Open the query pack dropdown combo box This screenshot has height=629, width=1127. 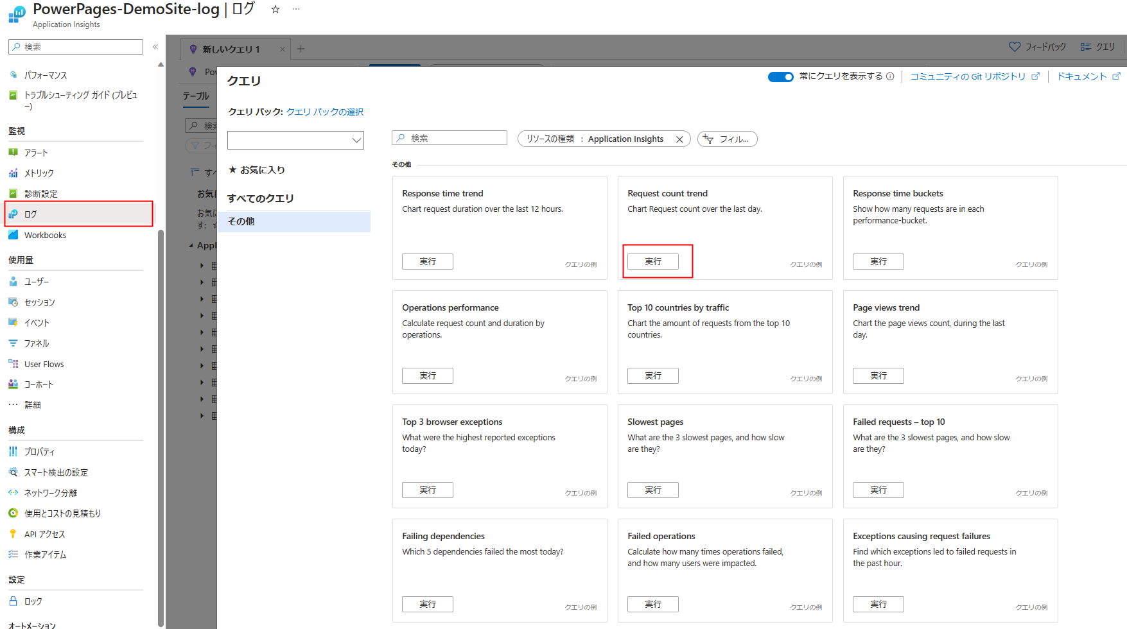[x=295, y=140]
